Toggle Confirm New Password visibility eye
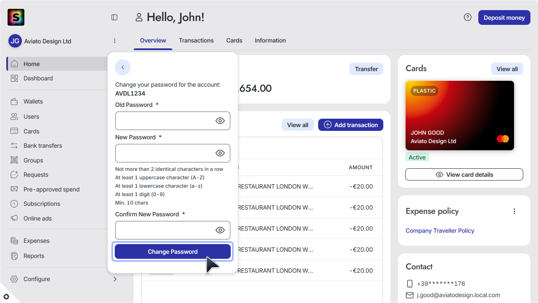This screenshot has height=303, width=538. click(x=220, y=230)
